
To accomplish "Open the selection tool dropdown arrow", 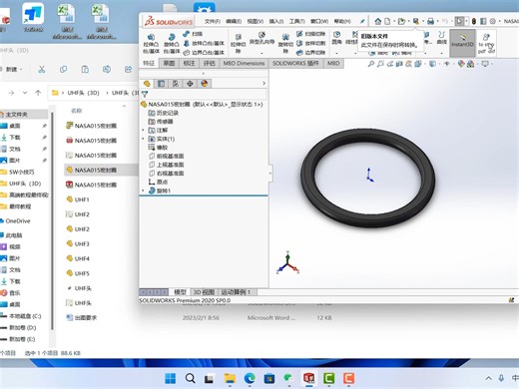I will point(466,21).
